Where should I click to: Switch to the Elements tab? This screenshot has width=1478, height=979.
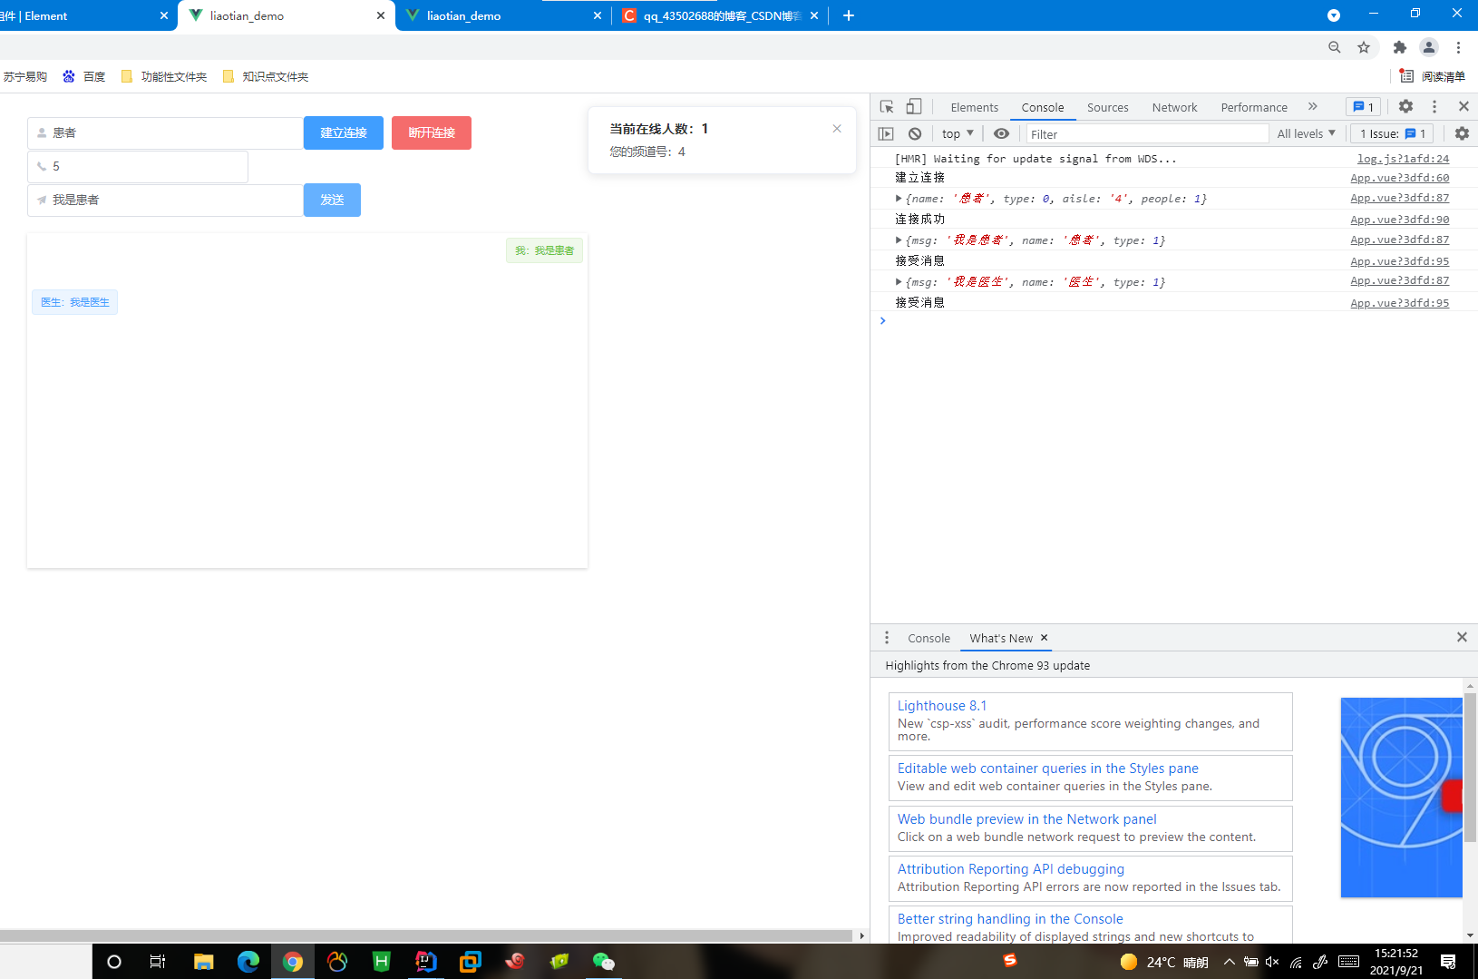tap(974, 107)
